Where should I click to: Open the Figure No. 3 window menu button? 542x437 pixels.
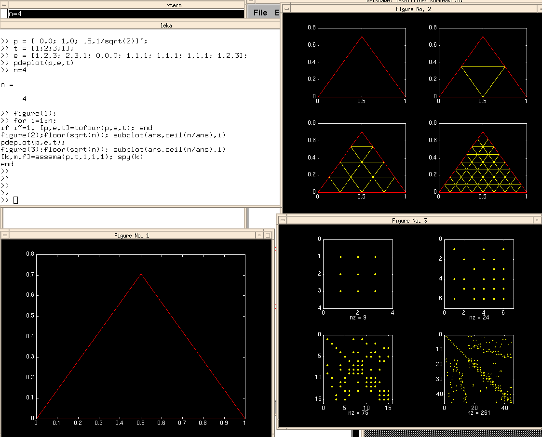point(283,220)
